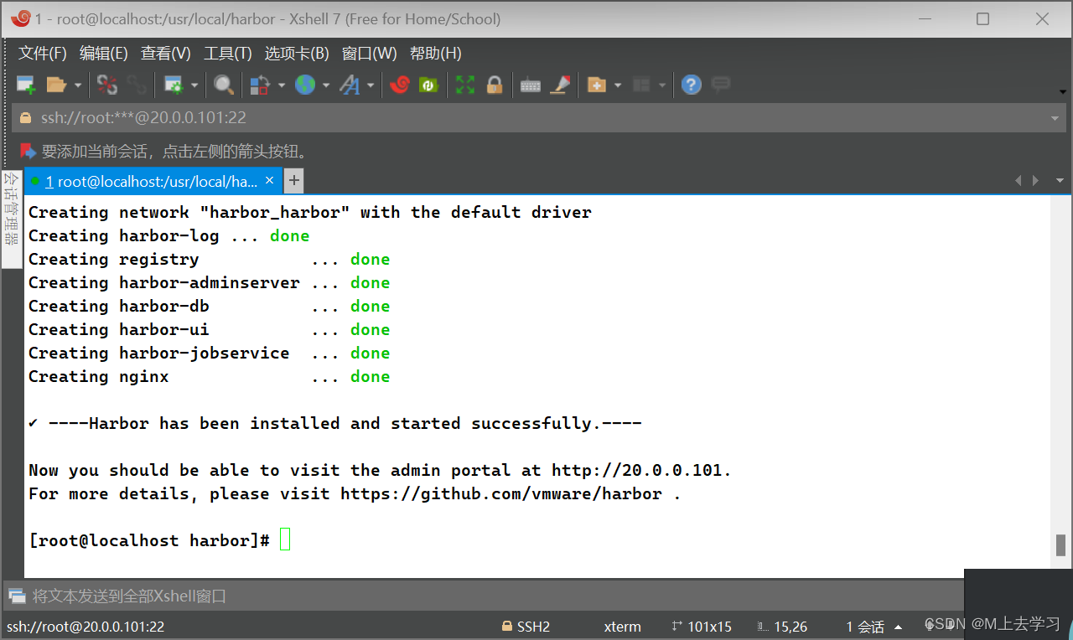Click the address bar padlock icon
1073x640 pixels.
(25, 118)
